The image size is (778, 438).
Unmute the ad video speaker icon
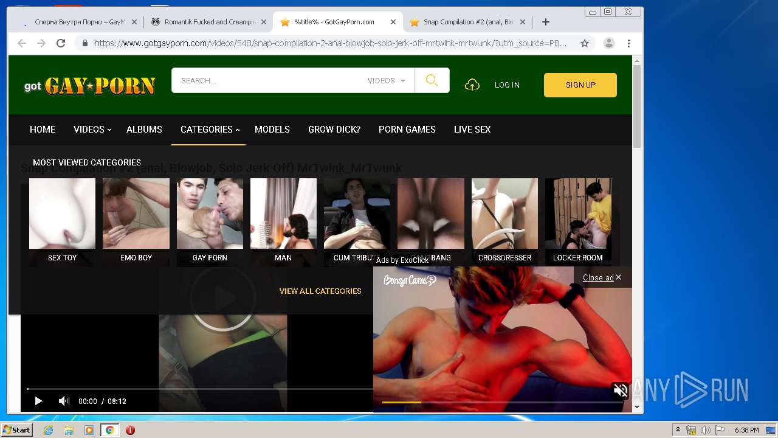point(620,391)
